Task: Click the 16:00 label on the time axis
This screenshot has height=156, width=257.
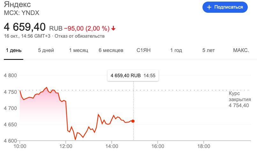Action: [x=158, y=146]
